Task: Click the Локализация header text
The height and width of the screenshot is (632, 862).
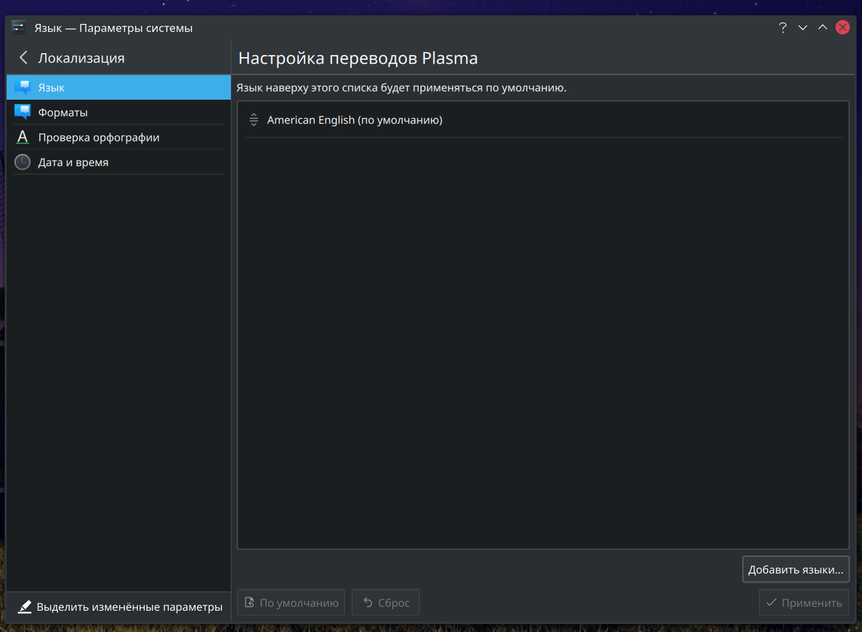Action: click(81, 58)
